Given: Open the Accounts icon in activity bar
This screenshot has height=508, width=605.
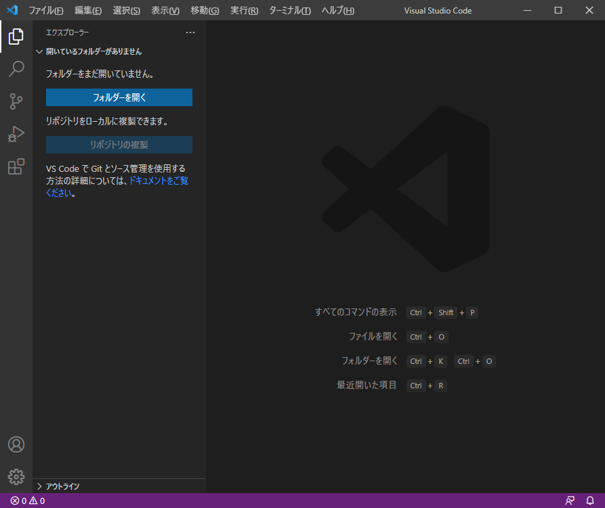Looking at the screenshot, I should (x=16, y=444).
